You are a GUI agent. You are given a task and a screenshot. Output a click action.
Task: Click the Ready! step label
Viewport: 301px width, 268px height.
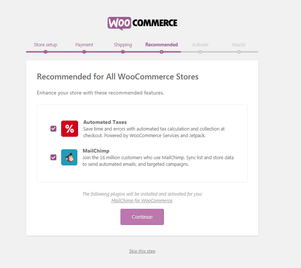click(x=239, y=45)
